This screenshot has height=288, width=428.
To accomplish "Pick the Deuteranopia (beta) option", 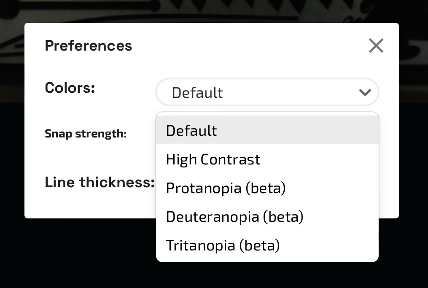I will coord(267,216).
